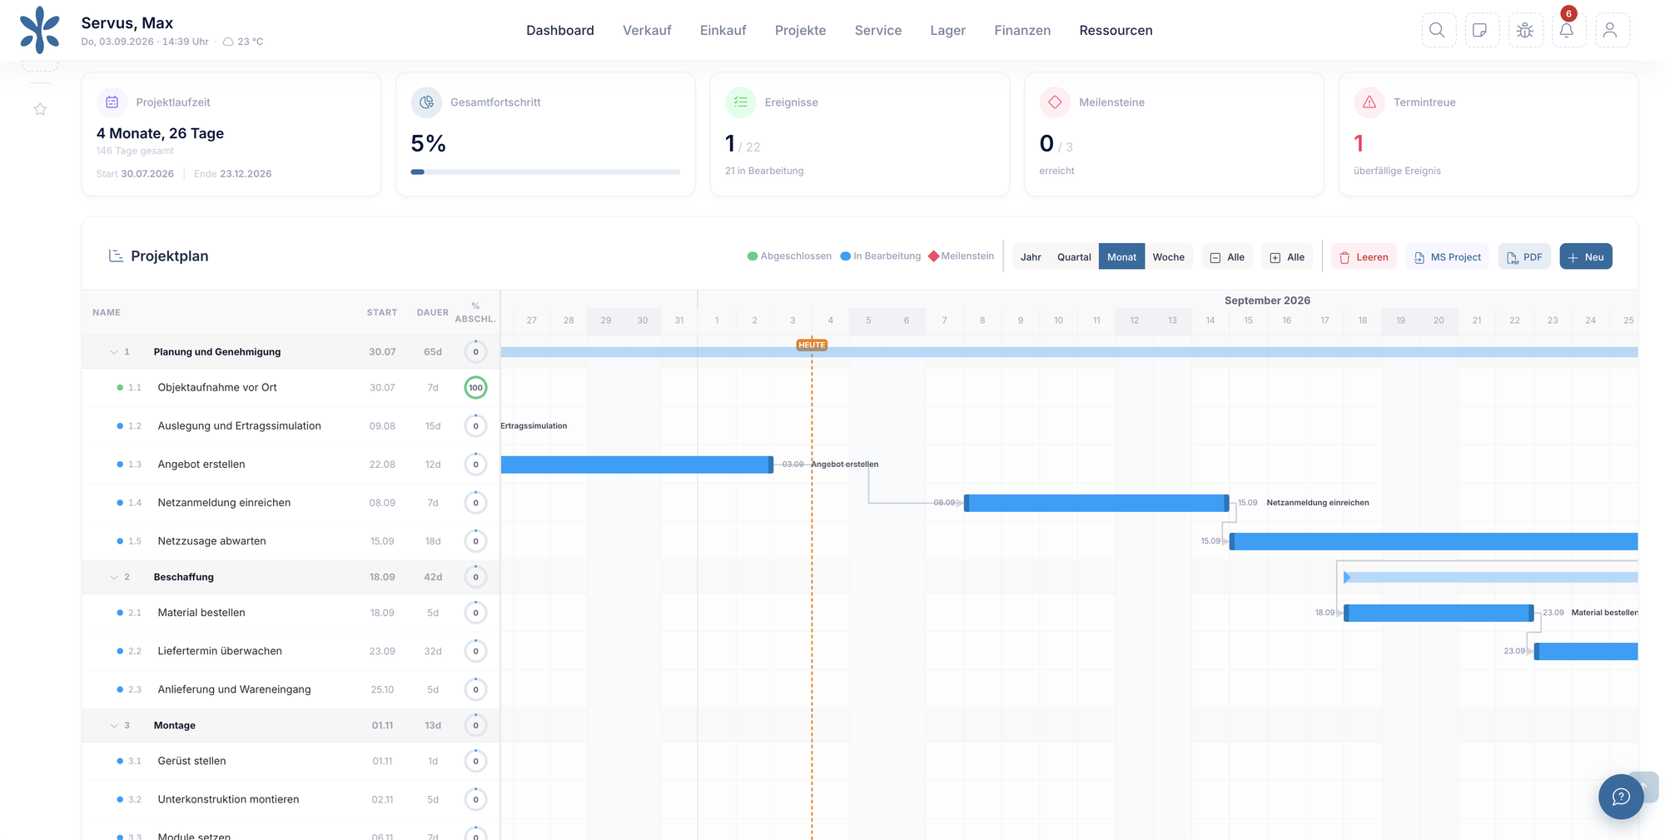
Task: Click the favorites star in sidebar
Action: click(40, 109)
